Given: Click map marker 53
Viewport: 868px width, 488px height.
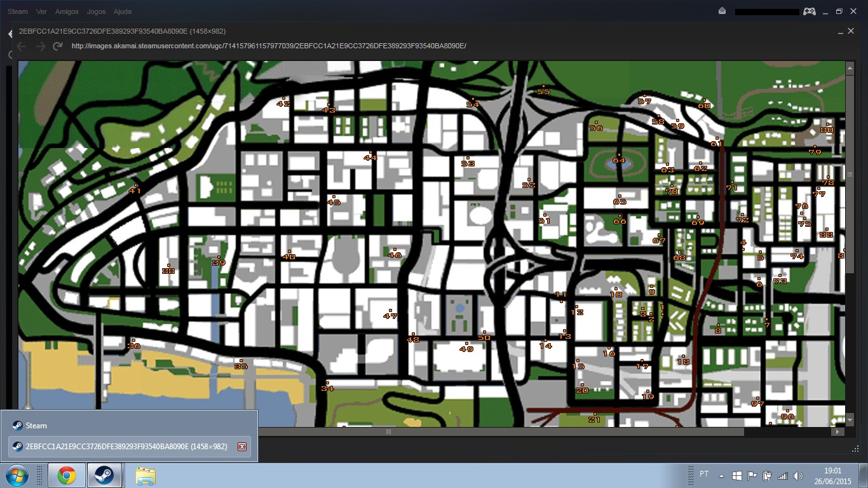Looking at the screenshot, I should click(468, 163).
